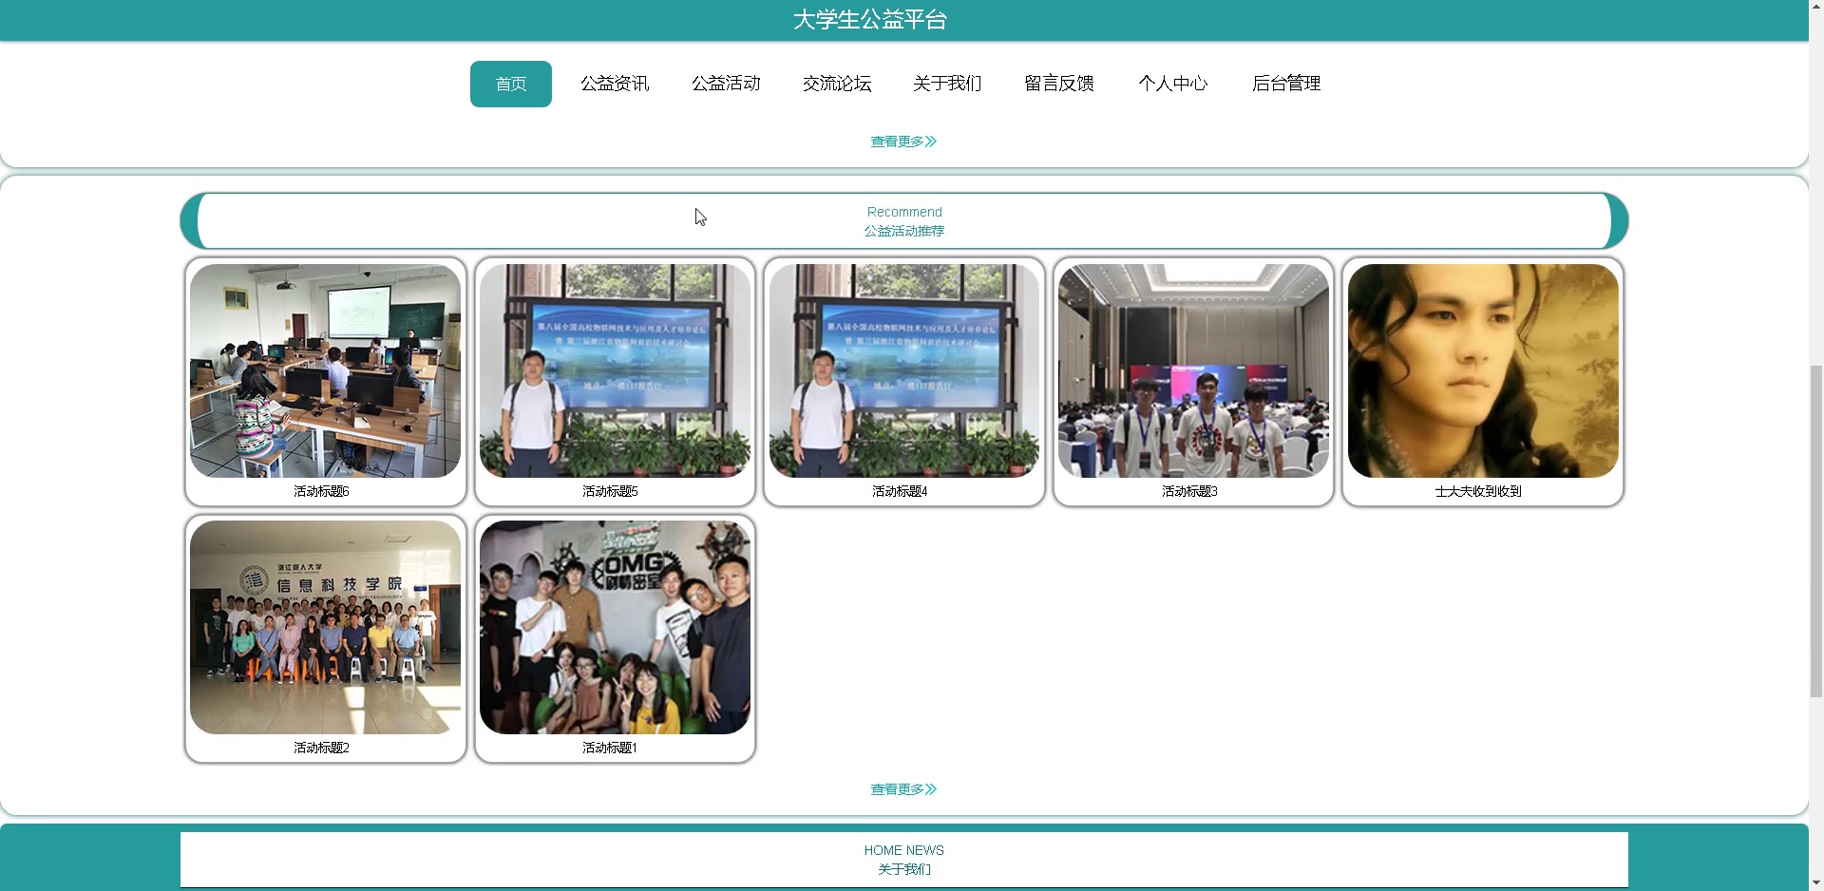Viewport: 1824px width, 891px height.
Task: Open the 后台管理 menu item
Action: coord(1285,84)
